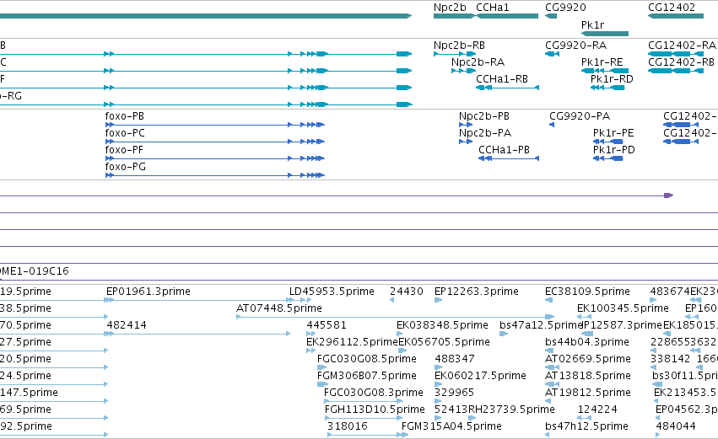Click the AT19812.5prime EST label
Viewport: 718px width, 439px height.
click(x=588, y=393)
